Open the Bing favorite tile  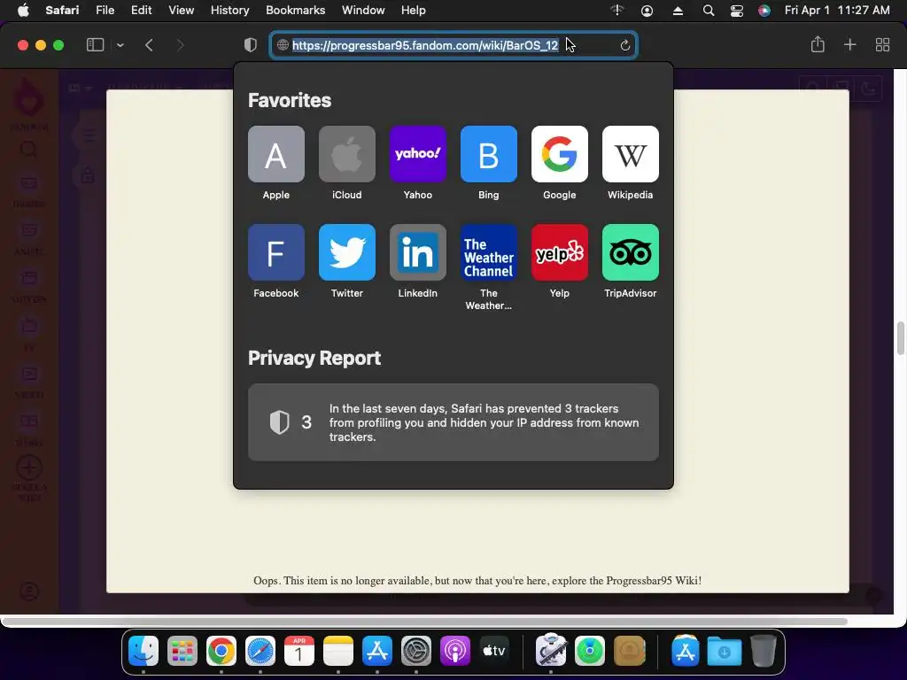(x=489, y=154)
